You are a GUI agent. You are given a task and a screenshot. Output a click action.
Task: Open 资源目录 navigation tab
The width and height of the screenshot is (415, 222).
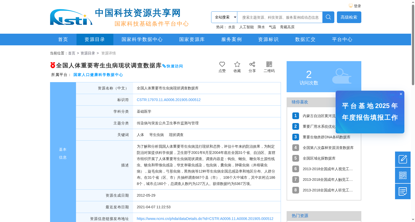pos(95,39)
